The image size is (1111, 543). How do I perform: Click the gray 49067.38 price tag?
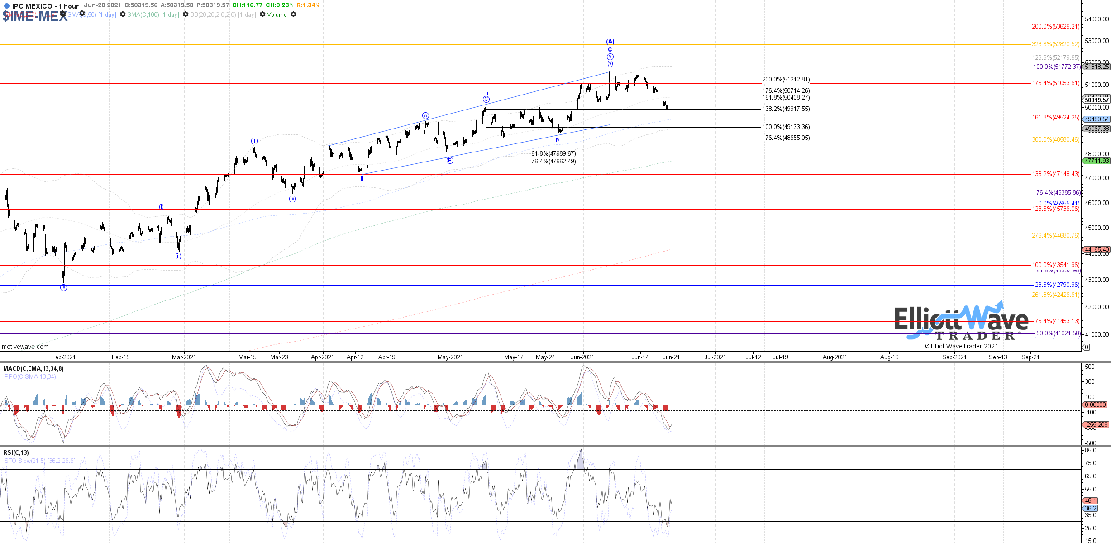pos(1097,129)
